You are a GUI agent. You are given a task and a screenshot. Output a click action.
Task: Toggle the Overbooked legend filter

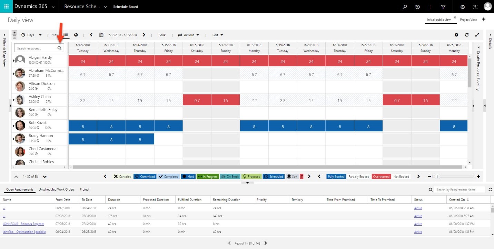[381, 176]
